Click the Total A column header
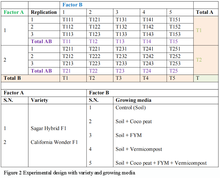 point(205,12)
